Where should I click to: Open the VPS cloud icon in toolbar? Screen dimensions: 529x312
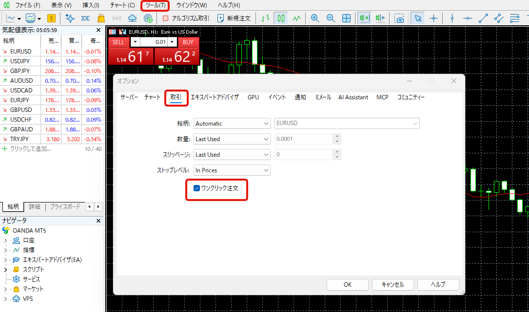(132, 18)
